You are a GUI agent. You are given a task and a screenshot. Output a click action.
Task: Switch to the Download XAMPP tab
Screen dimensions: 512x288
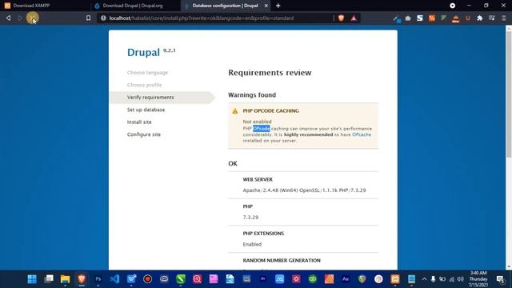[46, 6]
